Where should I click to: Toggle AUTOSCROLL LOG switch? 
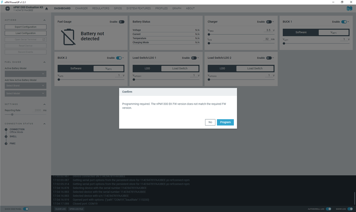328,209
